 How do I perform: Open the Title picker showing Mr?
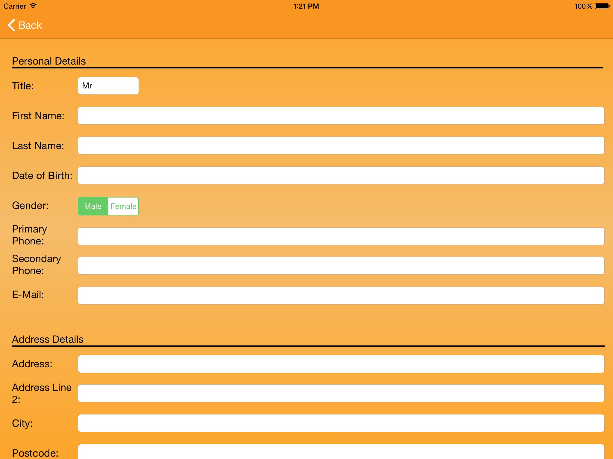pyautogui.click(x=108, y=86)
